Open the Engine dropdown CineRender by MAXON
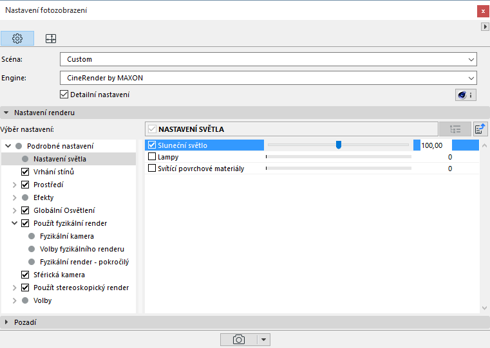490x348 pixels. pos(268,78)
